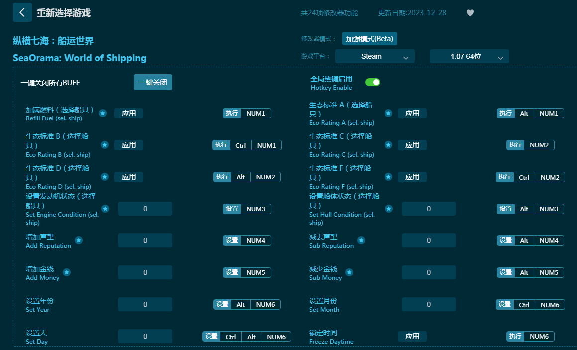Click the Set Year value field
This screenshot has width=577, height=350.
point(145,304)
